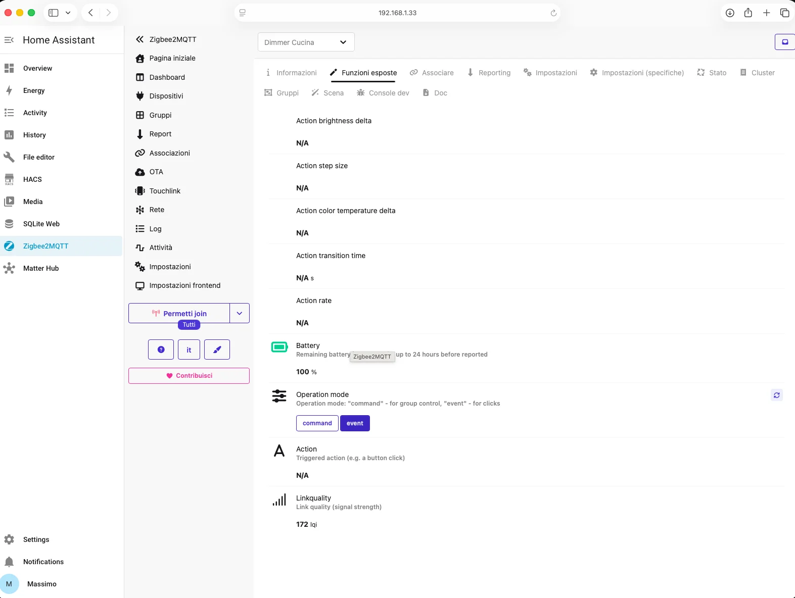Open the Media player icon
This screenshot has height=598, width=795.
pos(9,202)
